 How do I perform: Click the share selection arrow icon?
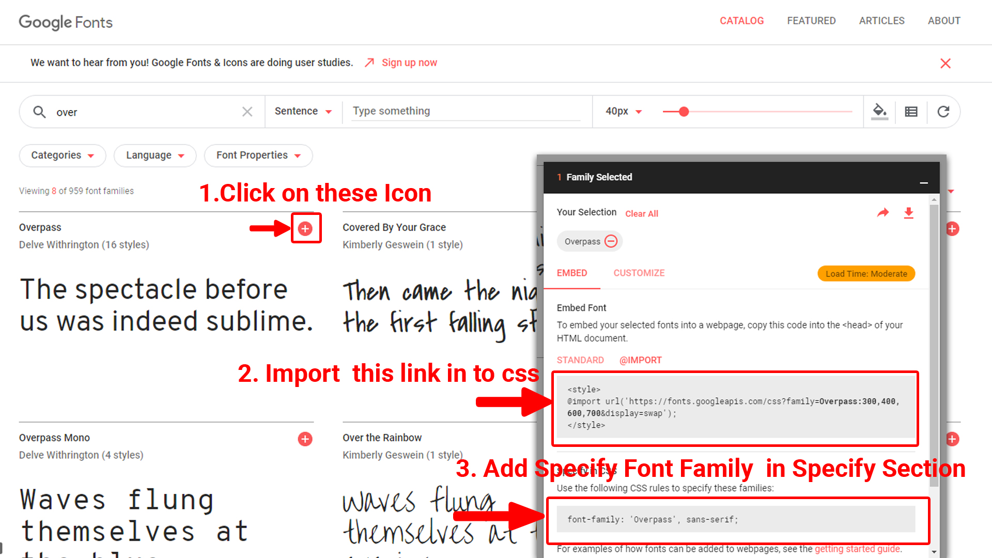pos(883,213)
